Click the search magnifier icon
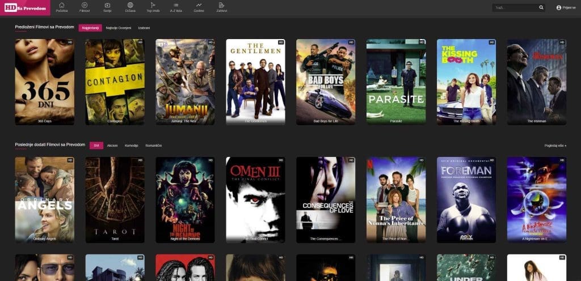Screen dimensions: 581x281 [541, 7]
